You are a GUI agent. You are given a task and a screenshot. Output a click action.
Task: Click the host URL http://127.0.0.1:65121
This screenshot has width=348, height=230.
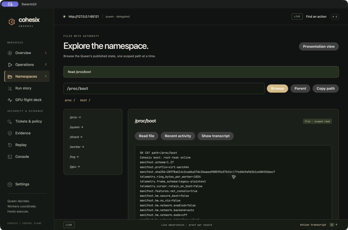[x=83, y=17]
